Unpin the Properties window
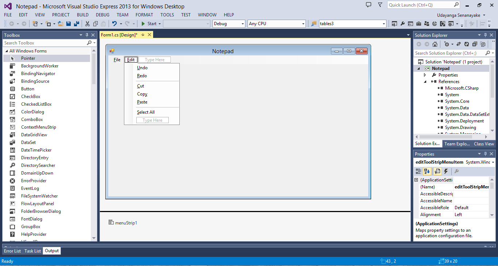The width and height of the screenshot is (498, 266). [x=485, y=154]
